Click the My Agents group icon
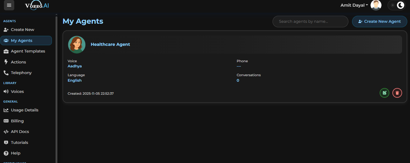The image size is (410, 163). point(6,41)
